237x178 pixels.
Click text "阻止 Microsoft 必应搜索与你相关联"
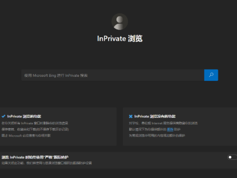coord(26,135)
